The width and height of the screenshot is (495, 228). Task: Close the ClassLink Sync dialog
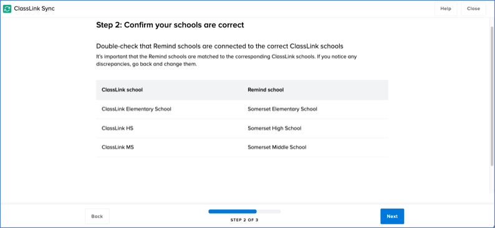[474, 9]
